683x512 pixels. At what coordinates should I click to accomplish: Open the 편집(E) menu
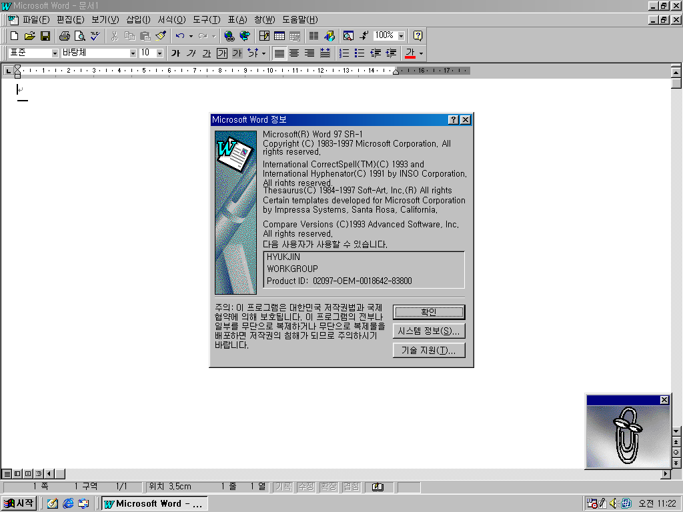(70, 19)
